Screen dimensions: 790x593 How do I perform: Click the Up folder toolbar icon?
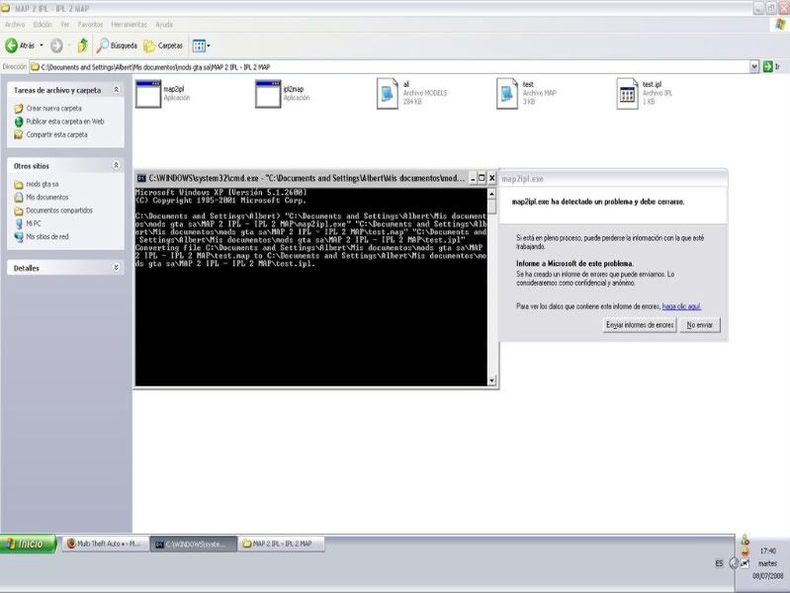[x=83, y=45]
